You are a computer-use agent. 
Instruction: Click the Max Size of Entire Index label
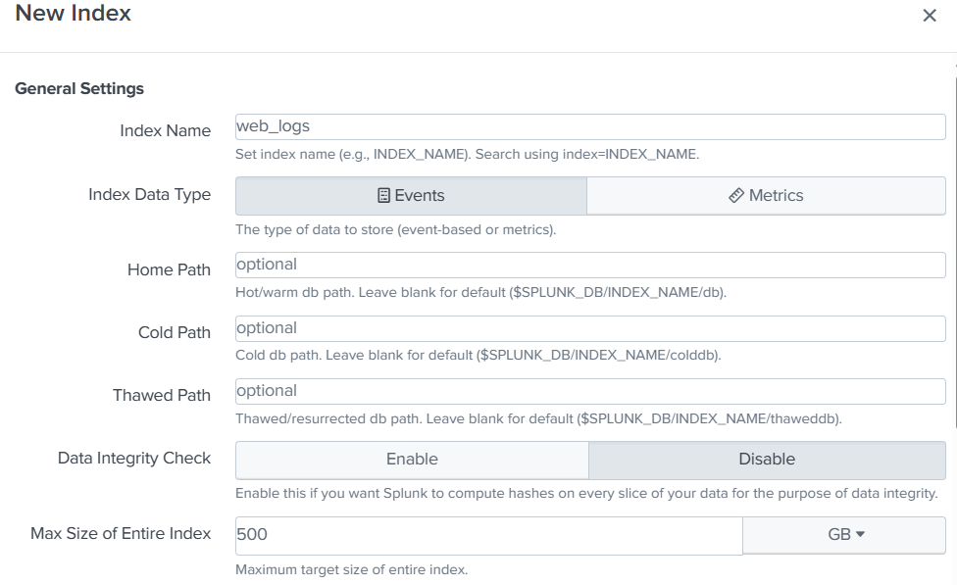click(x=121, y=534)
